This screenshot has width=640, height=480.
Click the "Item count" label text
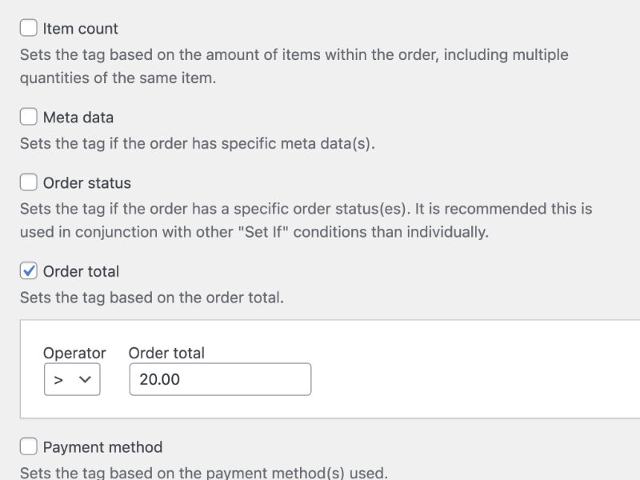[80, 29]
